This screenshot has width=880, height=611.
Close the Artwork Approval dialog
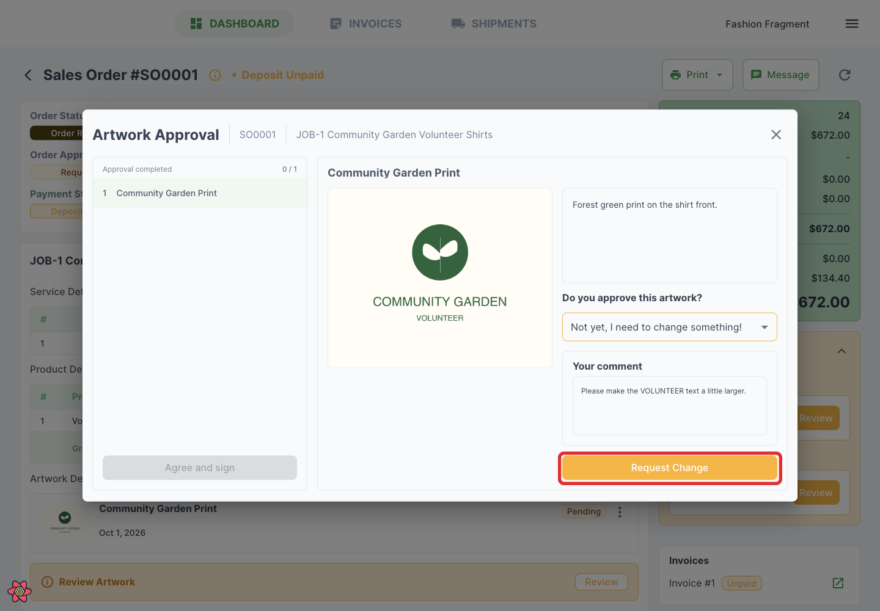click(x=776, y=134)
